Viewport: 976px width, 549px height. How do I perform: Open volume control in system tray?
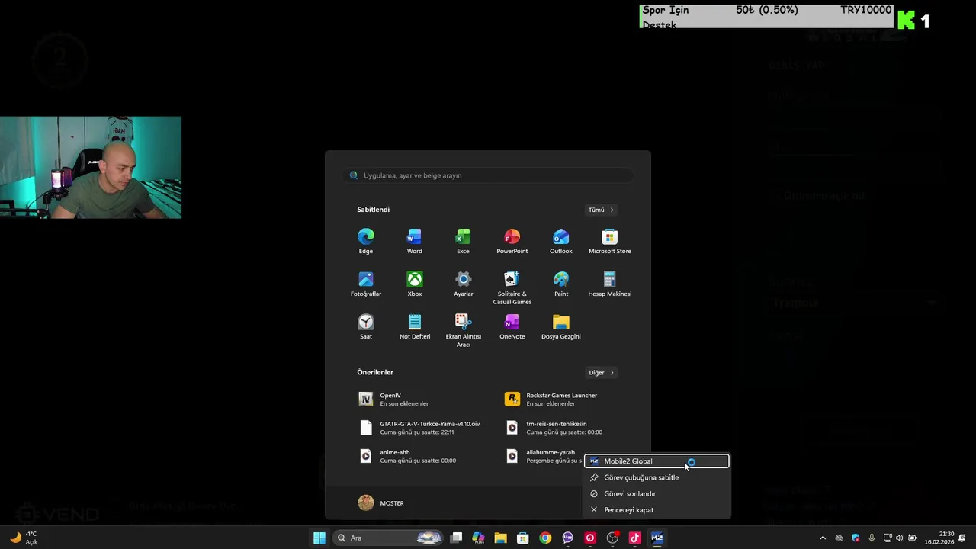(x=900, y=538)
